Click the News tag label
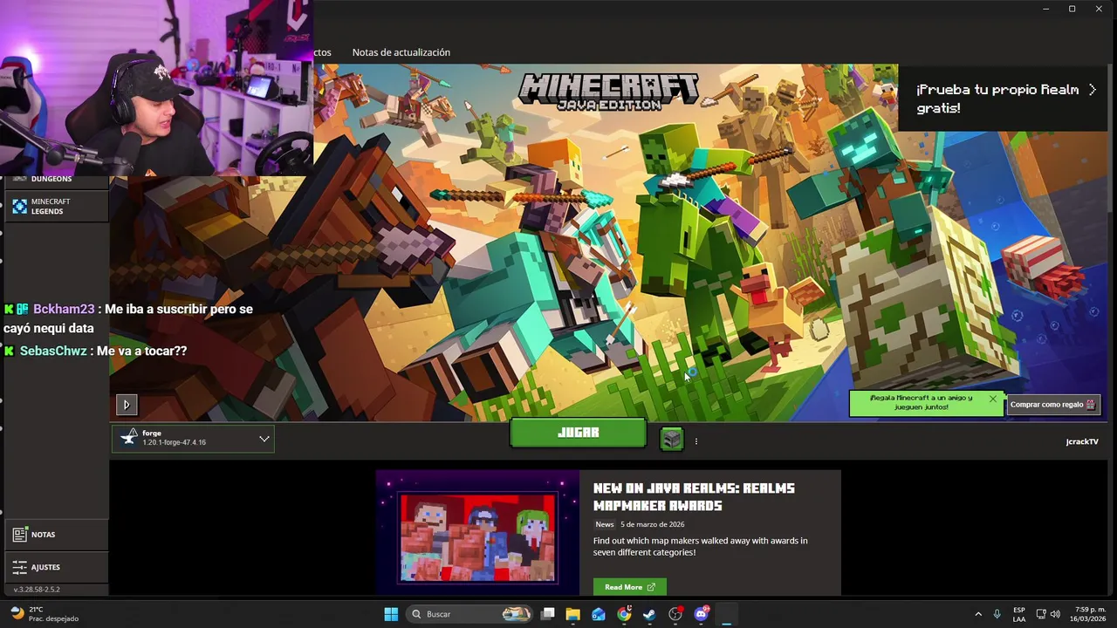 coord(605,524)
